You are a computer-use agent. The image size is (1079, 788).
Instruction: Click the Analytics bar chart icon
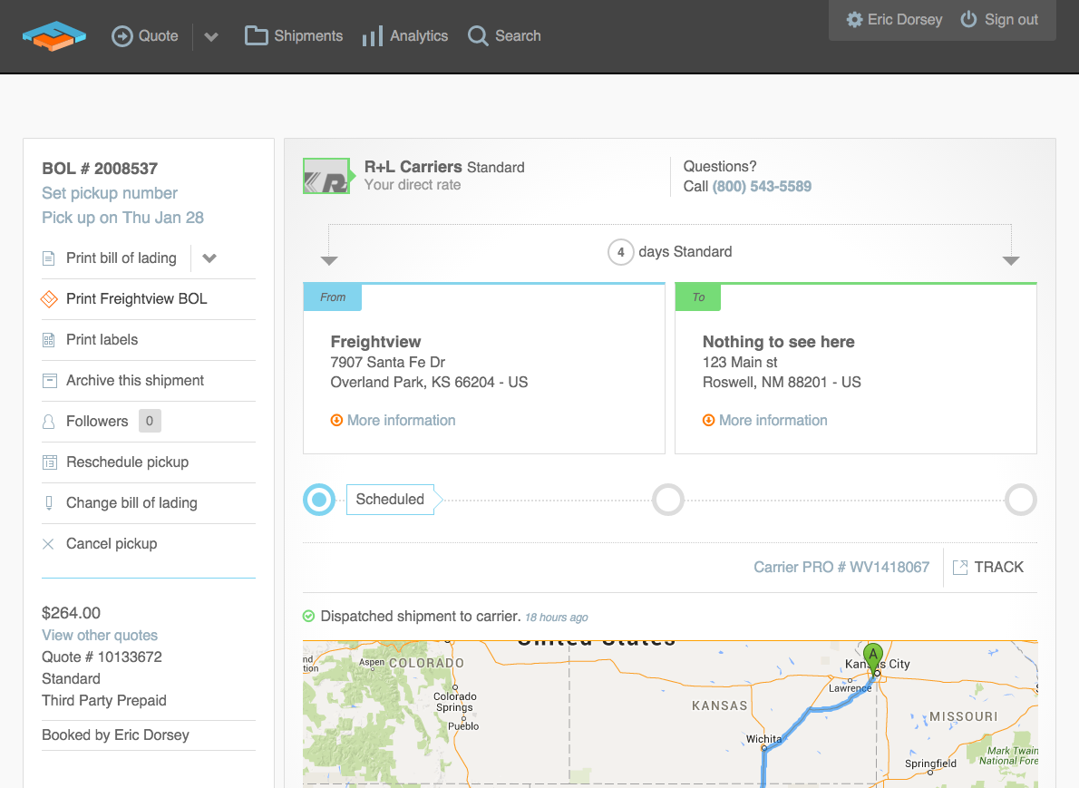(373, 36)
